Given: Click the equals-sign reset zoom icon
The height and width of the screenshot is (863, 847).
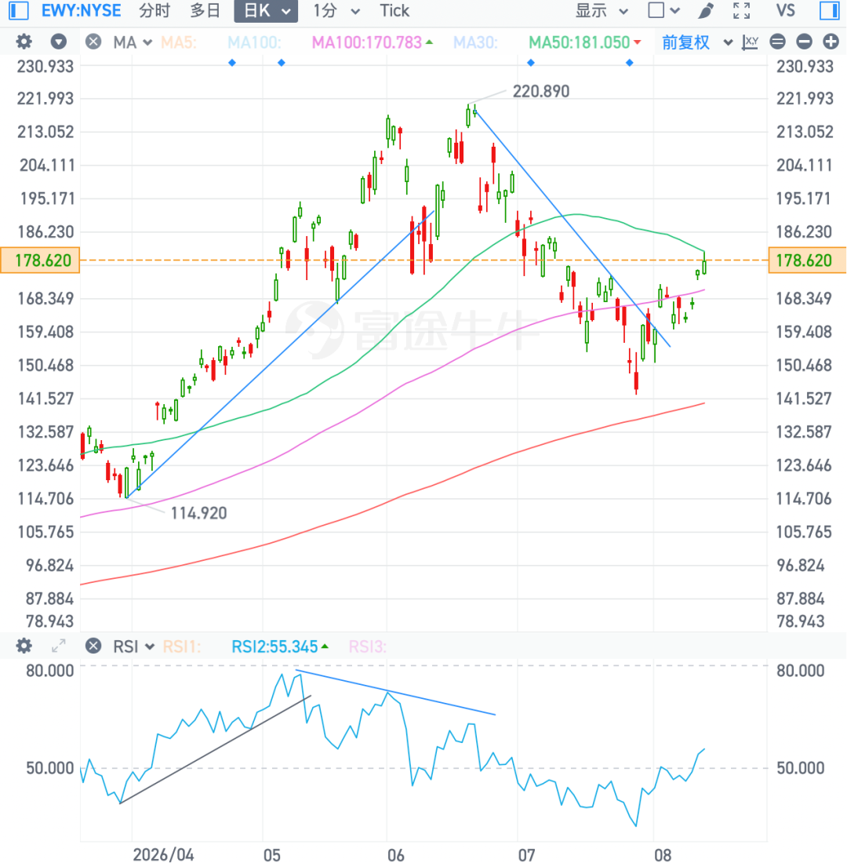Looking at the screenshot, I should coord(777,42).
